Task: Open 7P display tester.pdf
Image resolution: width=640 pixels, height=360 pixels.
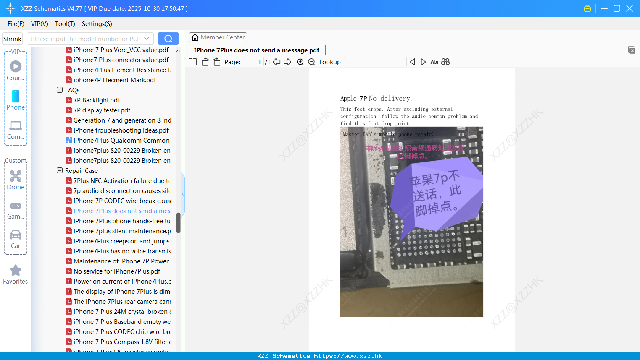Action: click(x=102, y=110)
